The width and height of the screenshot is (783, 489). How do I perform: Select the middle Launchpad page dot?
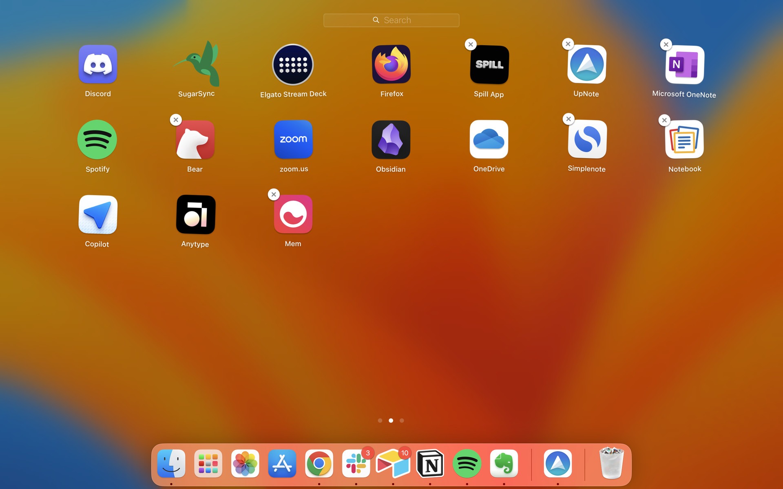[x=391, y=421]
